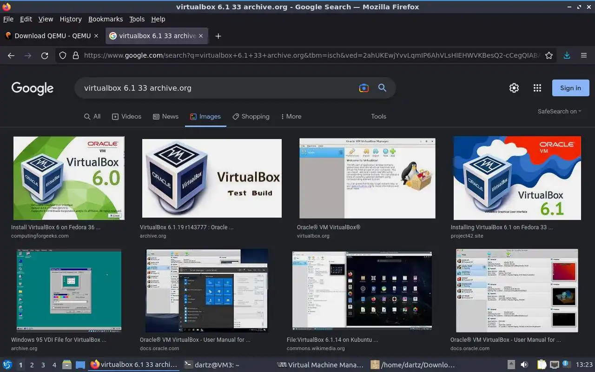Image resolution: width=595 pixels, height=372 pixels.
Task: Open VirtualBox Test Build thumbnail
Action: [212, 178]
